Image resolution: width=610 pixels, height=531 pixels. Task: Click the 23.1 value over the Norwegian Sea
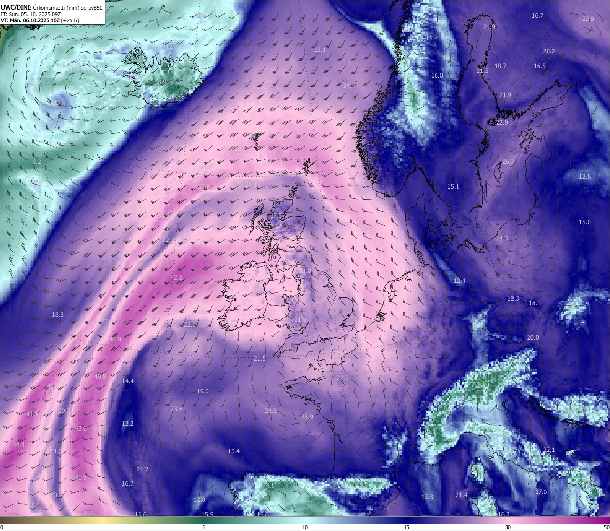click(x=320, y=50)
